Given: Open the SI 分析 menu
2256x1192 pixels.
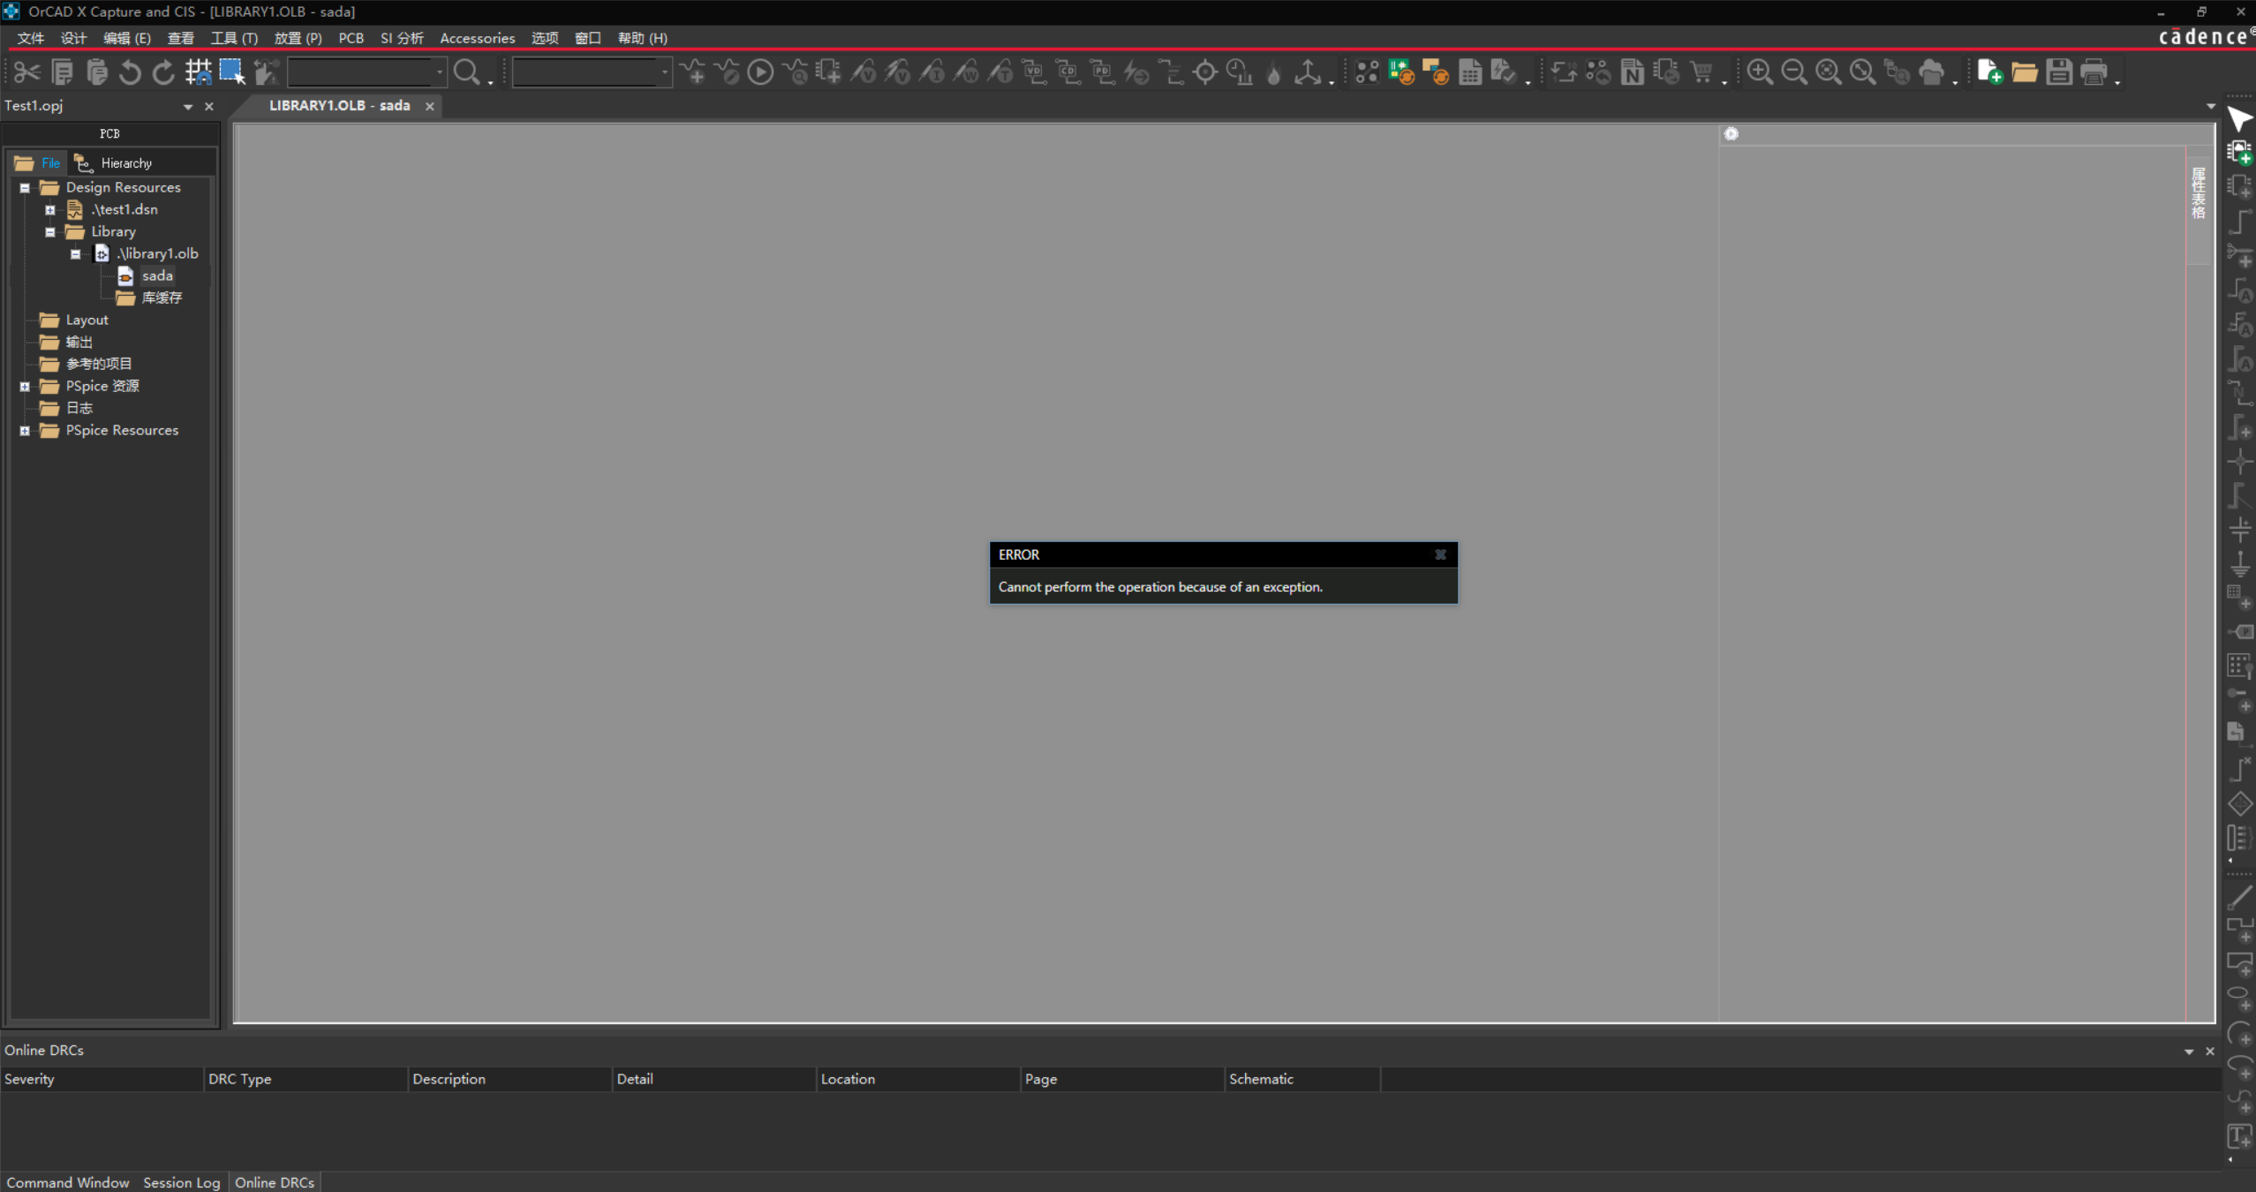Looking at the screenshot, I should (x=402, y=38).
